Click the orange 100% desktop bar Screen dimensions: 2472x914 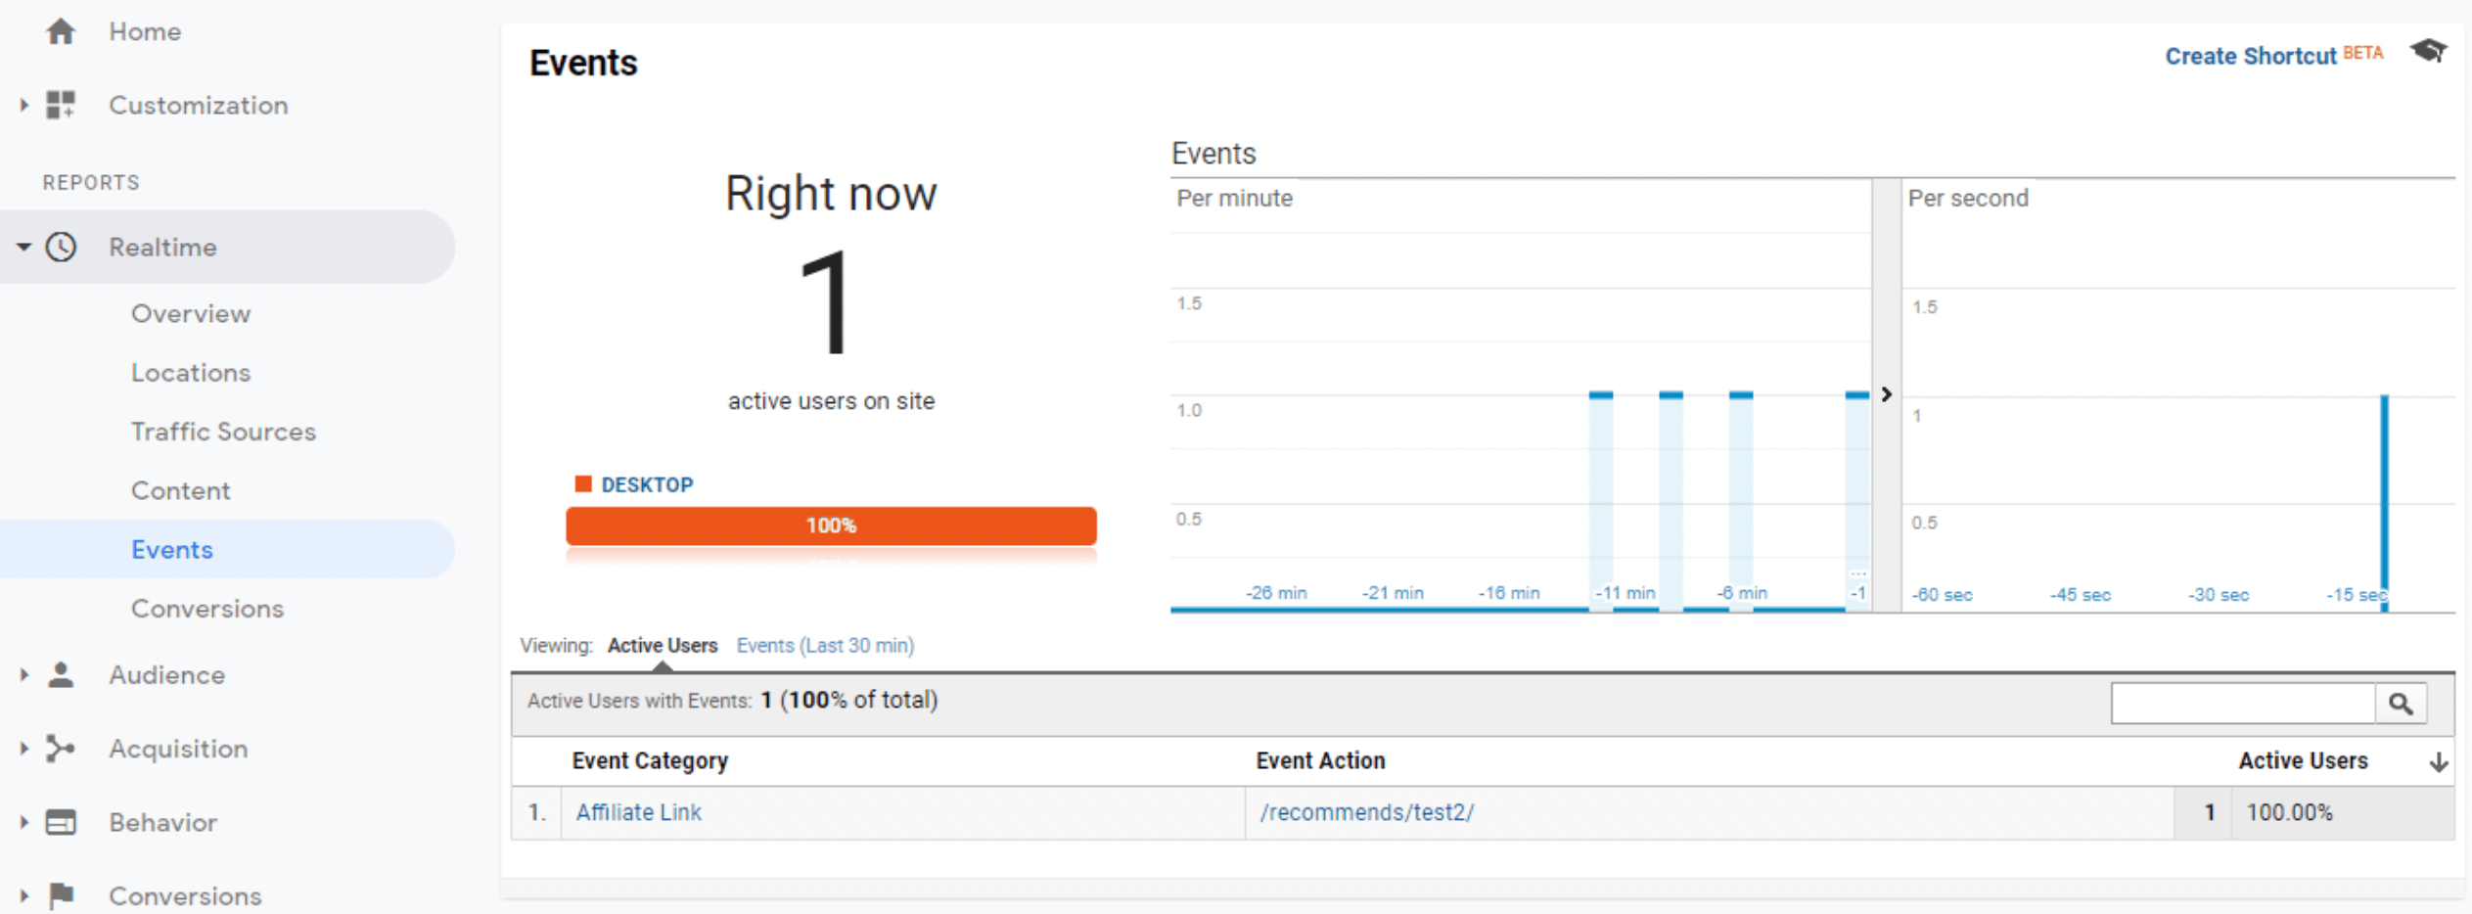[x=831, y=526]
